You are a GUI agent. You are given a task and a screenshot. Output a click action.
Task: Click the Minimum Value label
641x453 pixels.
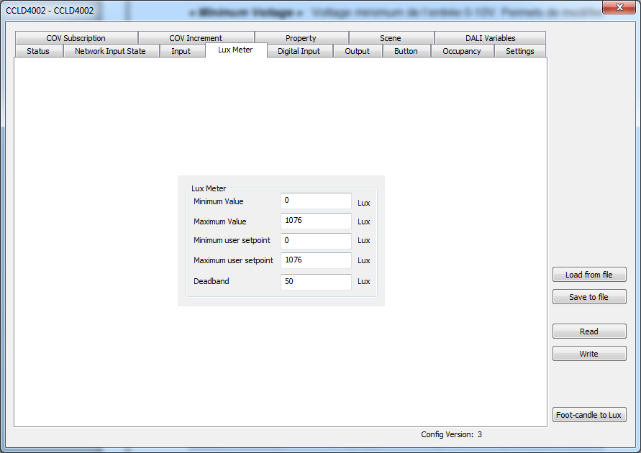tap(218, 201)
